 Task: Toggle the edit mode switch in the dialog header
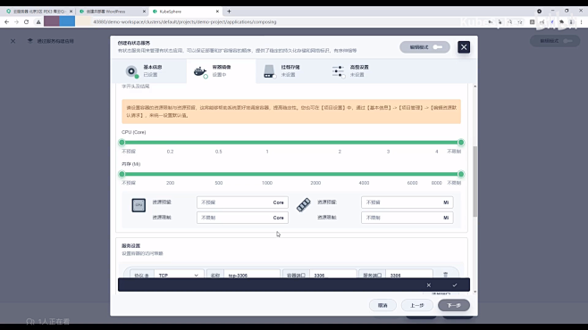424,47
